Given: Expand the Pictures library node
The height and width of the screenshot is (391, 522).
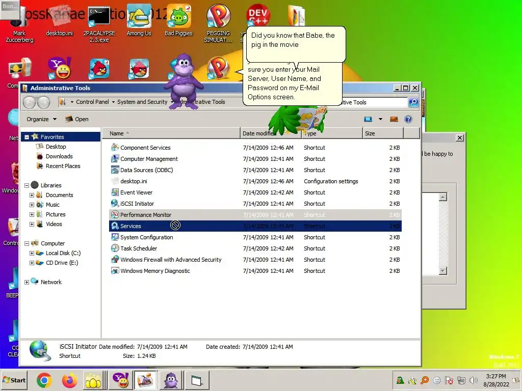Looking at the screenshot, I should tap(32, 214).
